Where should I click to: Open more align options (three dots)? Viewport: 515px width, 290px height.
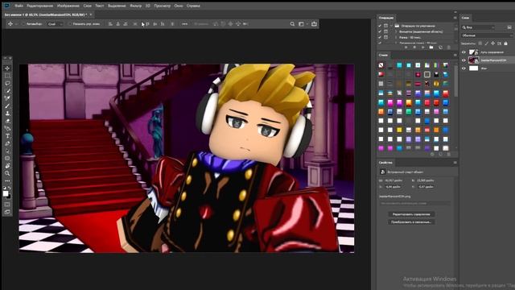(x=185, y=24)
